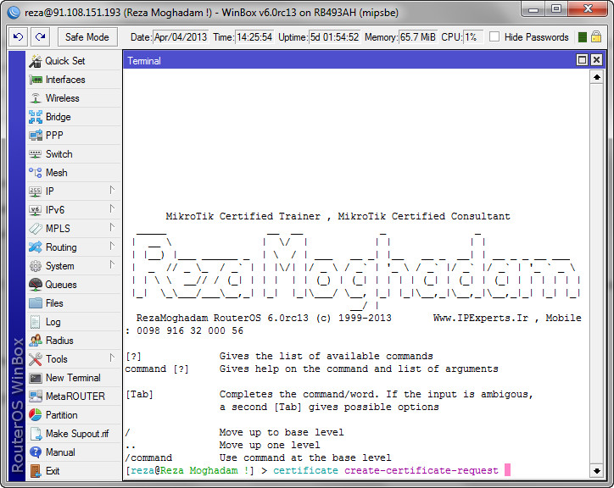Toggle Safe Mode button
Image resolution: width=614 pixels, height=488 pixels.
pyautogui.click(x=87, y=37)
